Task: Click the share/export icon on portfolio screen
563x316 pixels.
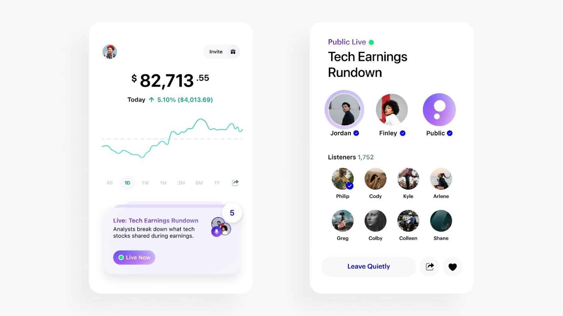Action: (235, 183)
